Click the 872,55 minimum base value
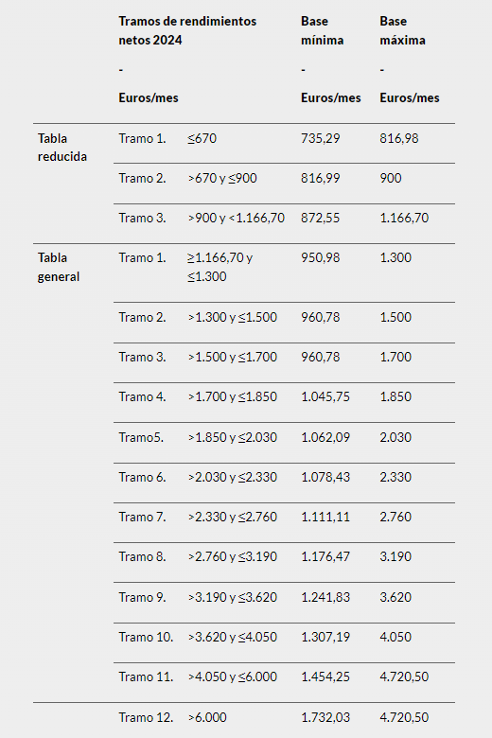 320,218
